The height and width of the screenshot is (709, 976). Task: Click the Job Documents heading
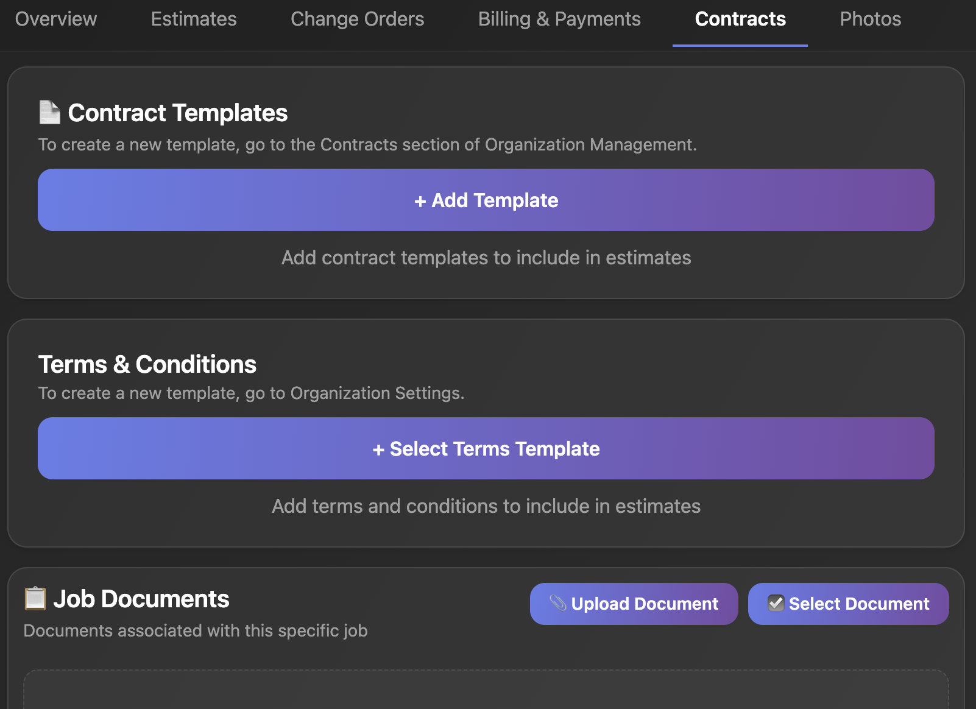(x=142, y=599)
